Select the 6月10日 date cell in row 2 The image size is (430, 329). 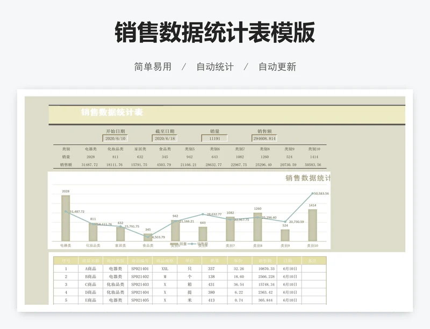(290, 277)
